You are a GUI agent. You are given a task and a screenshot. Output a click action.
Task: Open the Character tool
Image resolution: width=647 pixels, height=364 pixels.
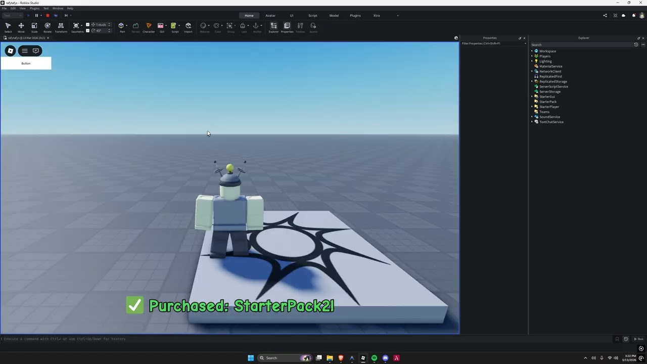(x=149, y=27)
